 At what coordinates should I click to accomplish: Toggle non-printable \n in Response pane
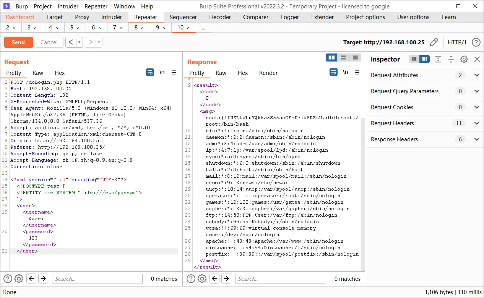(346, 72)
